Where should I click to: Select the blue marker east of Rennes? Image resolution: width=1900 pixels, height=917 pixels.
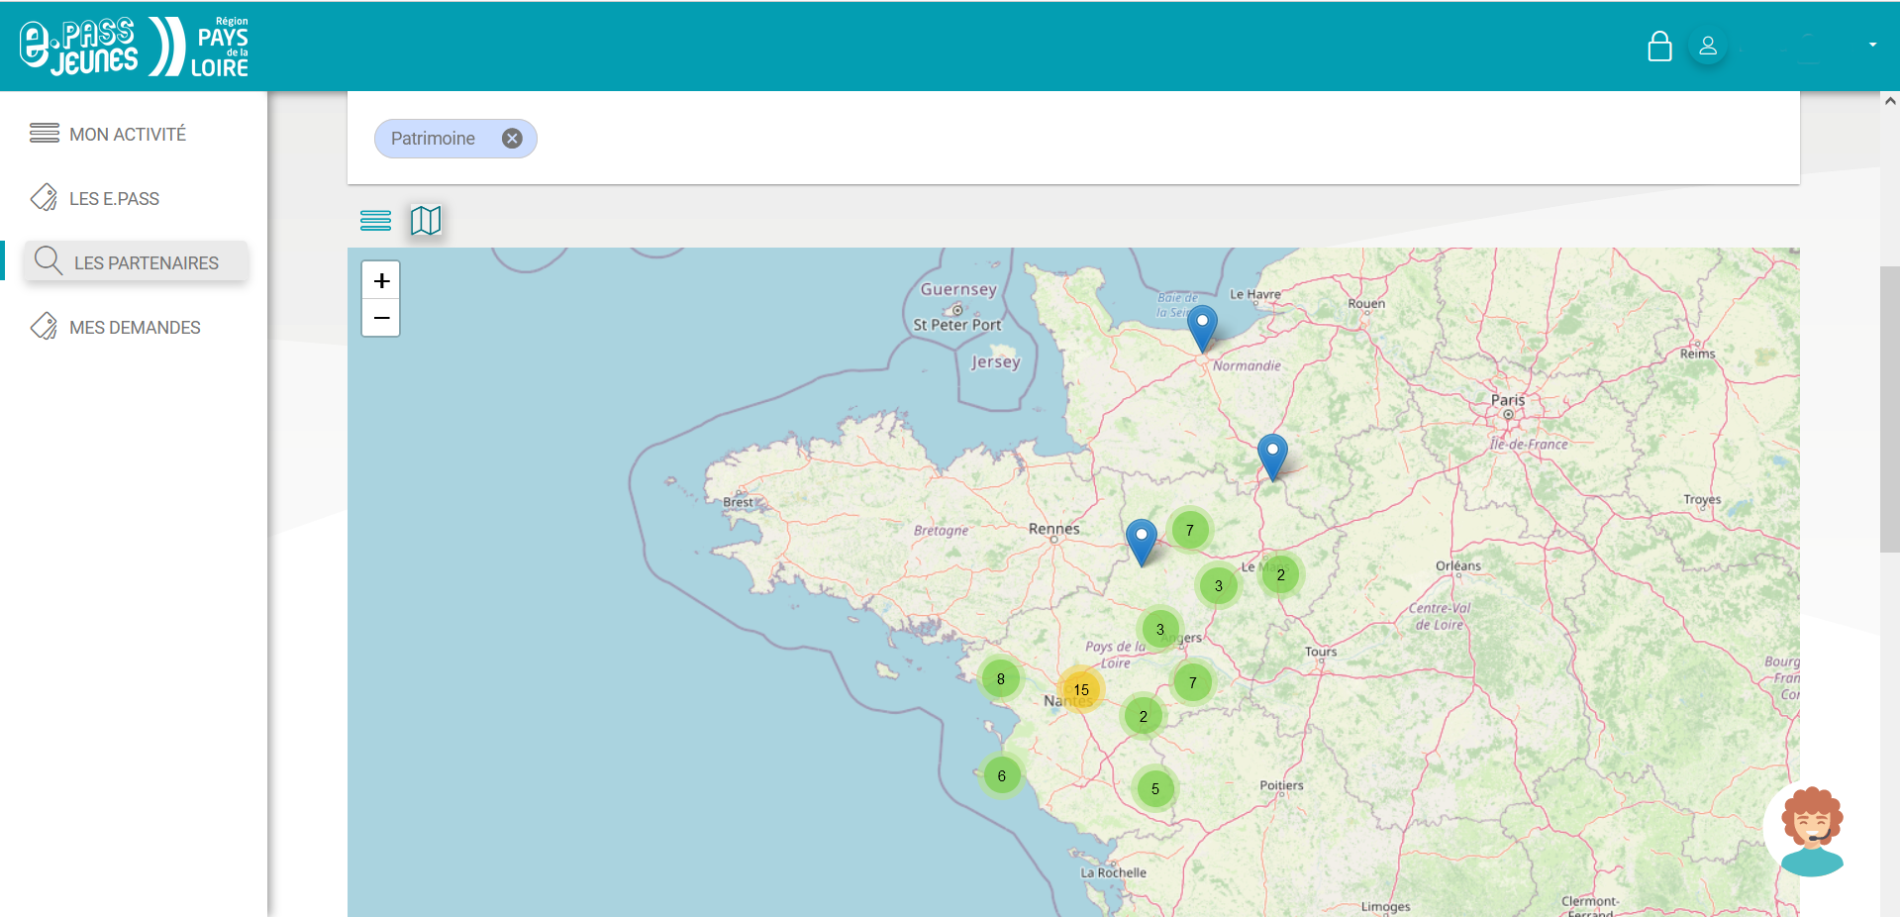[1142, 542]
